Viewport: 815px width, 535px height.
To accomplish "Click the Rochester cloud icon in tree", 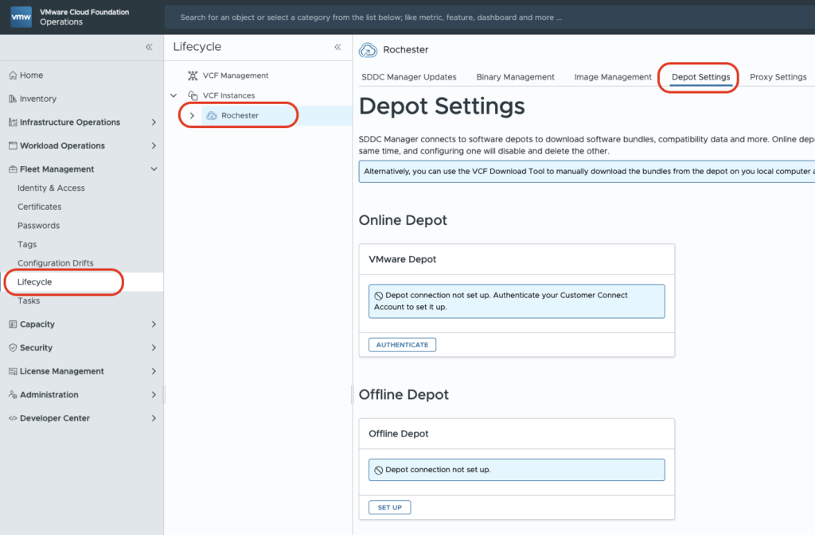I will tap(212, 116).
